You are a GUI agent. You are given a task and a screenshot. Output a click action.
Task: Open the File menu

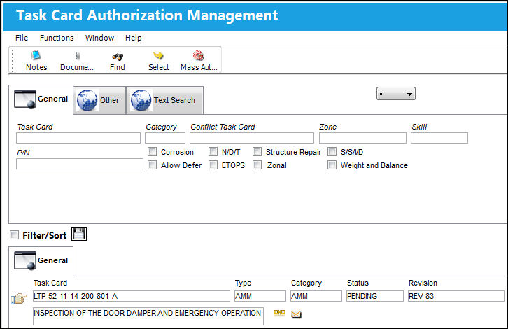[x=22, y=38]
